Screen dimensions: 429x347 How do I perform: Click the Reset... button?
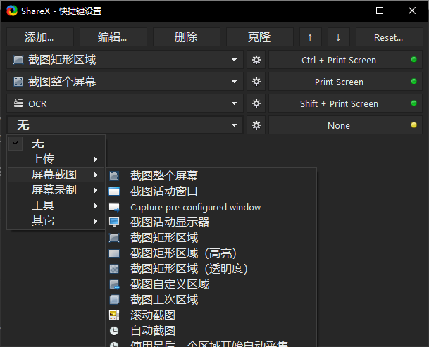coord(389,37)
